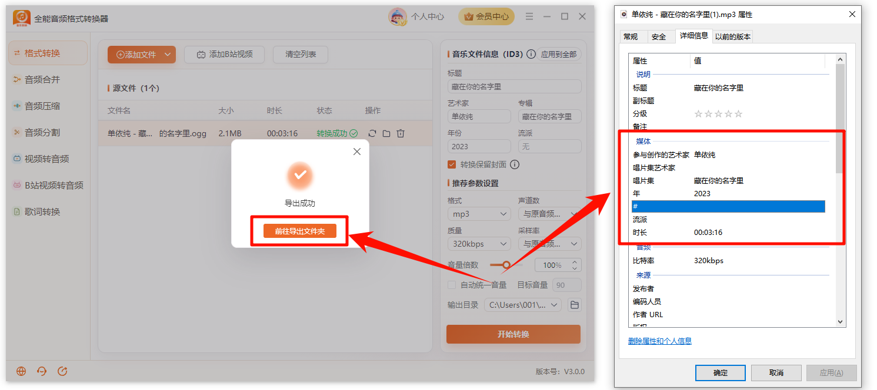Click 前往导出文件夹 button
Screen dimensions: 877x390
(300, 231)
